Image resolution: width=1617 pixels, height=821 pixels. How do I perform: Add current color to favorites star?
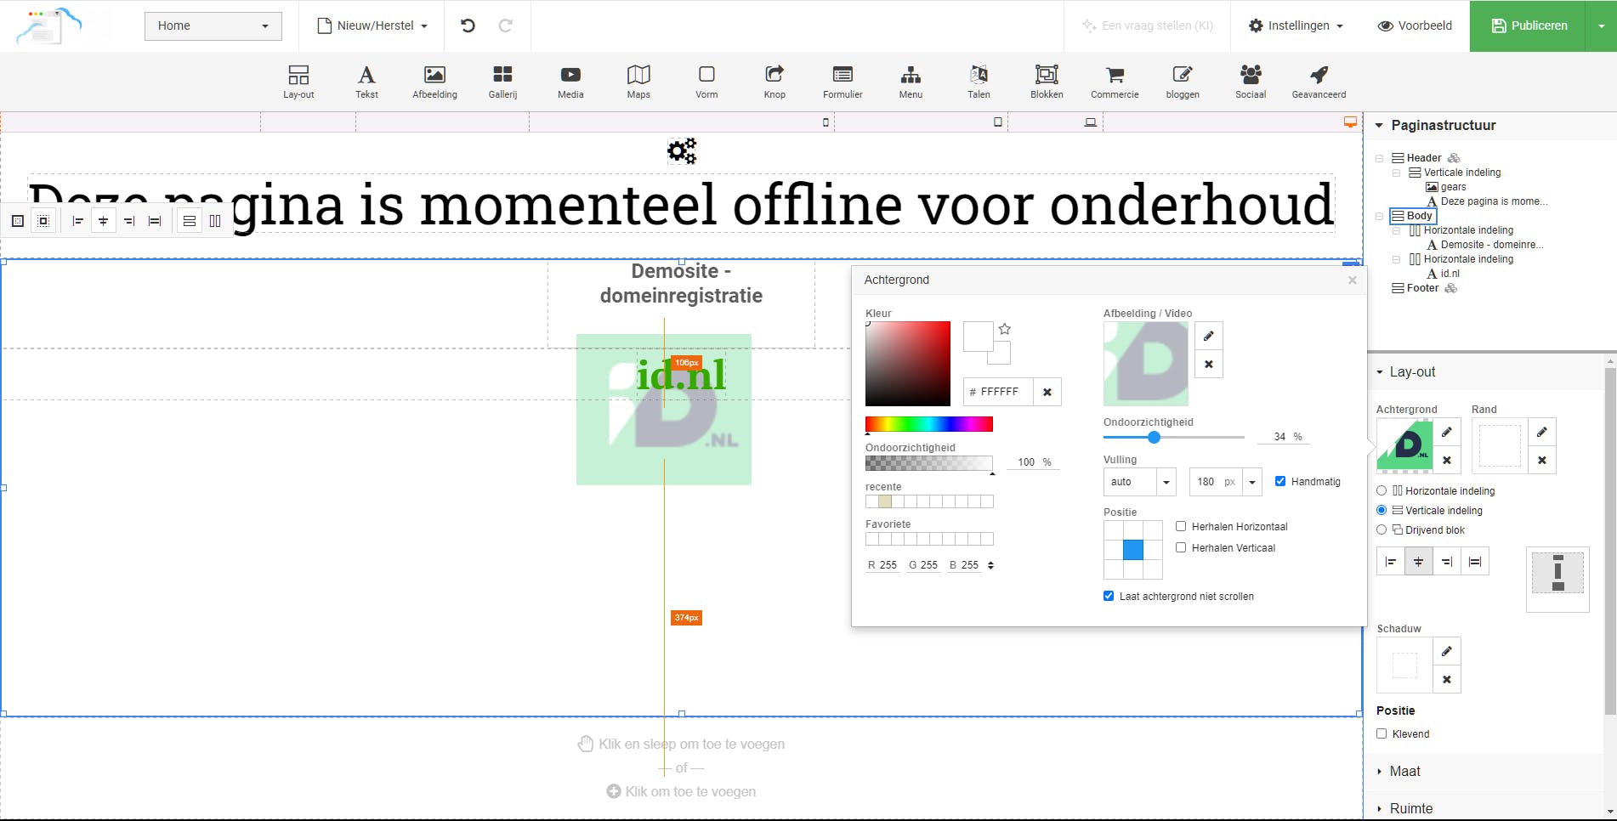[x=1005, y=329]
